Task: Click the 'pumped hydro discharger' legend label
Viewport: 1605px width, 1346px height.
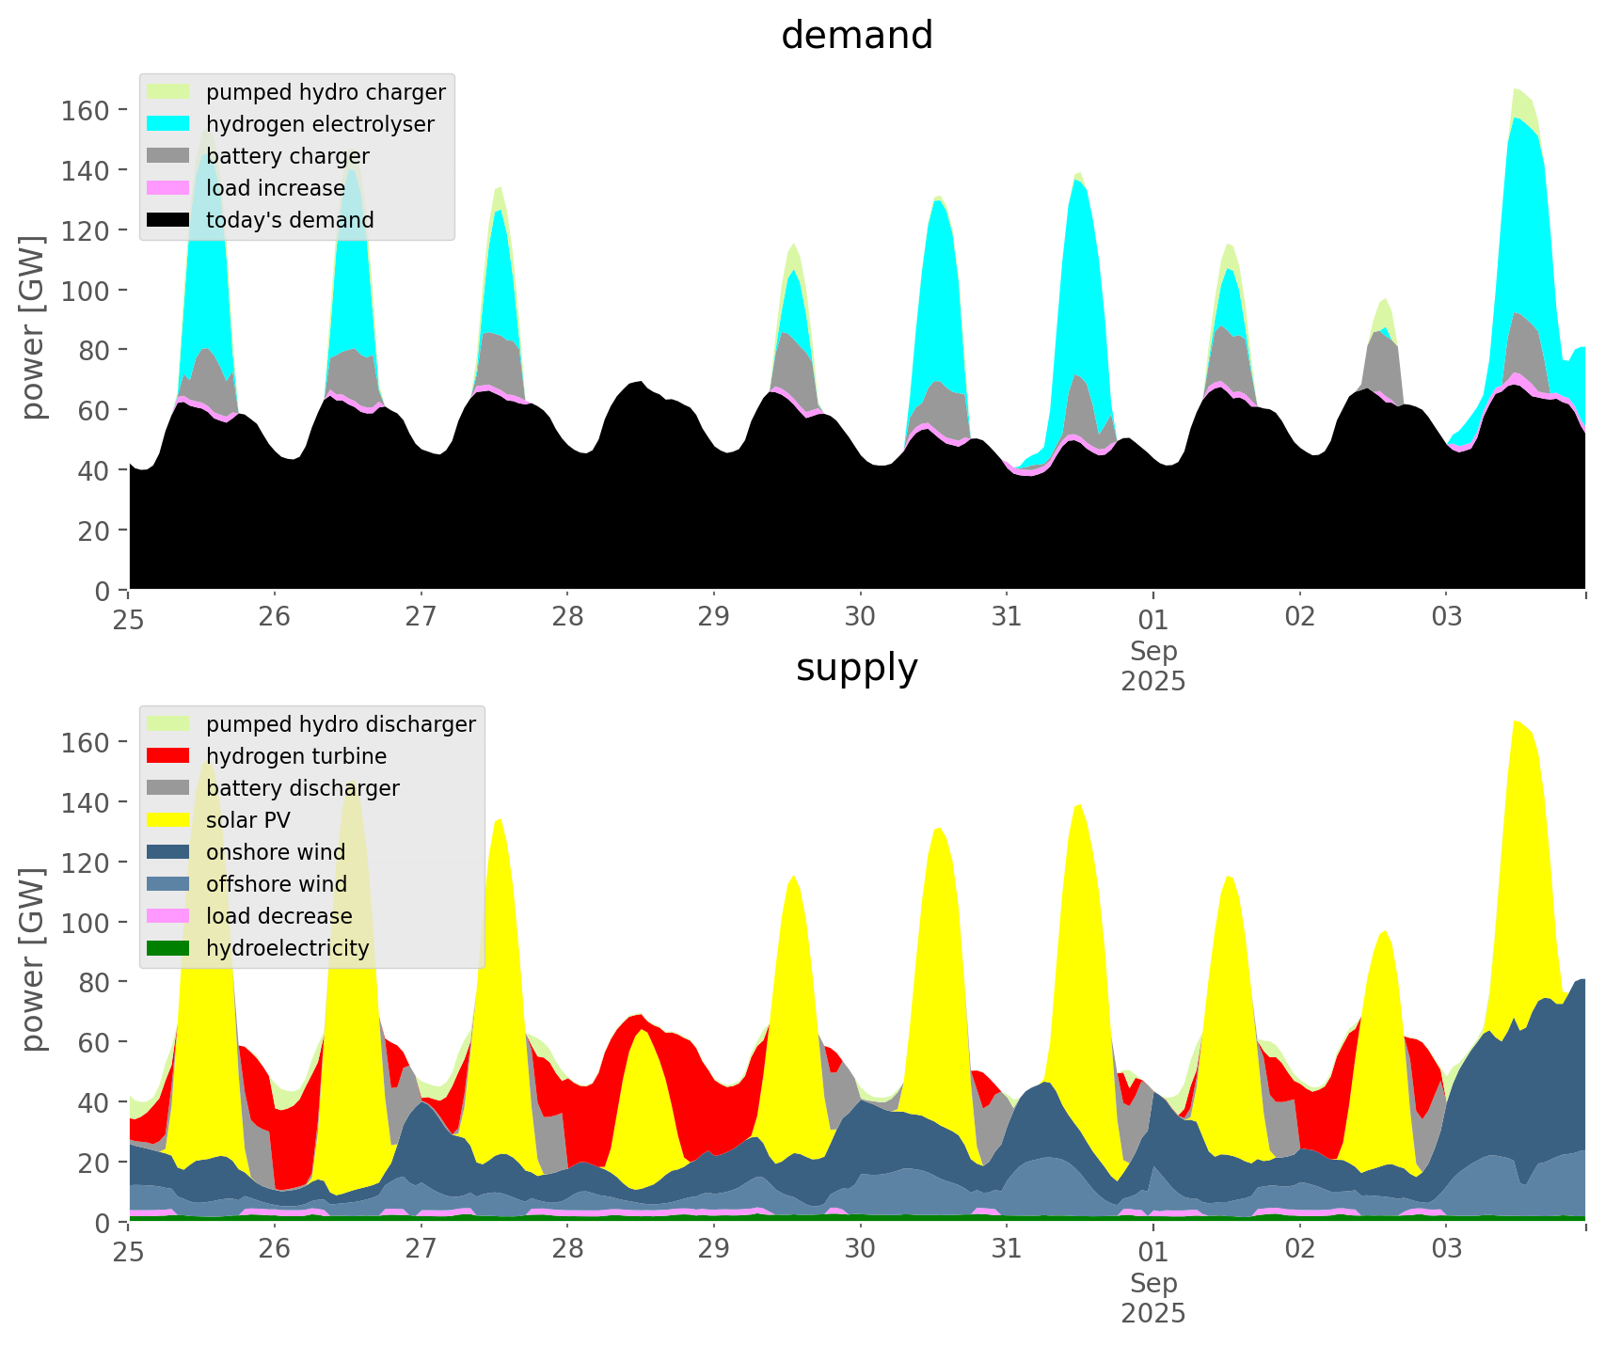Action: pos(341,724)
